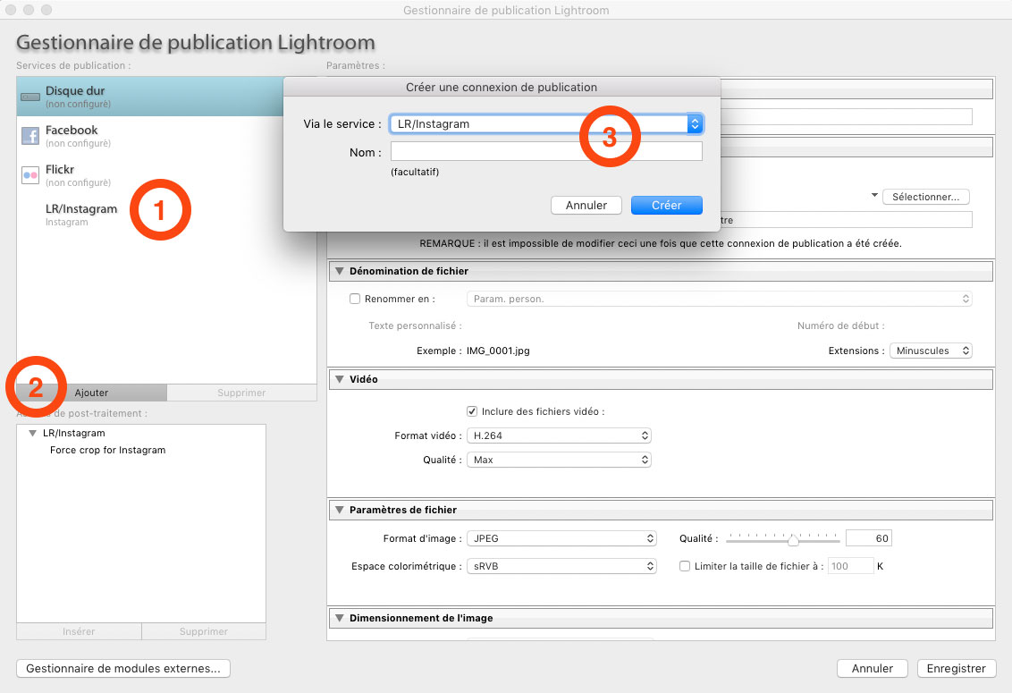The height and width of the screenshot is (693, 1012).
Task: Enable Limiter la taille de fichier checkbox
Action: click(x=685, y=566)
